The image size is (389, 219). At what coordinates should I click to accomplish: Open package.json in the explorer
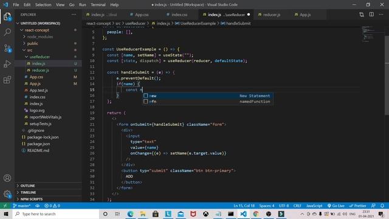click(49, 144)
